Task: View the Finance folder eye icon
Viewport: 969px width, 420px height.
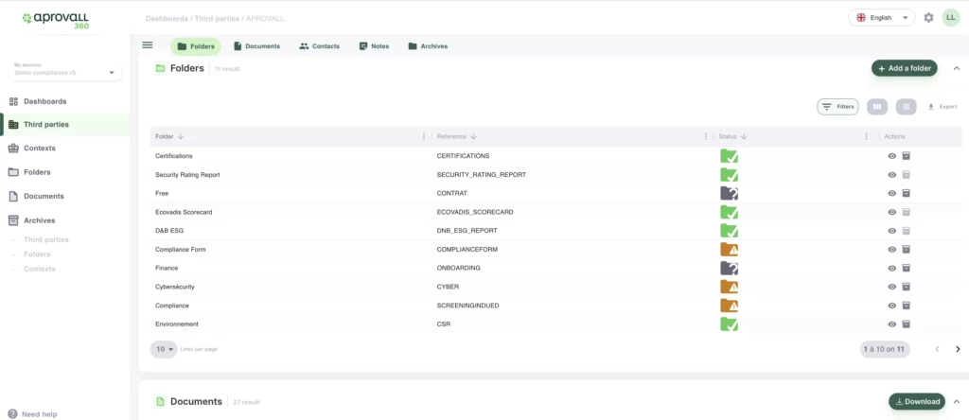Action: tap(891, 268)
